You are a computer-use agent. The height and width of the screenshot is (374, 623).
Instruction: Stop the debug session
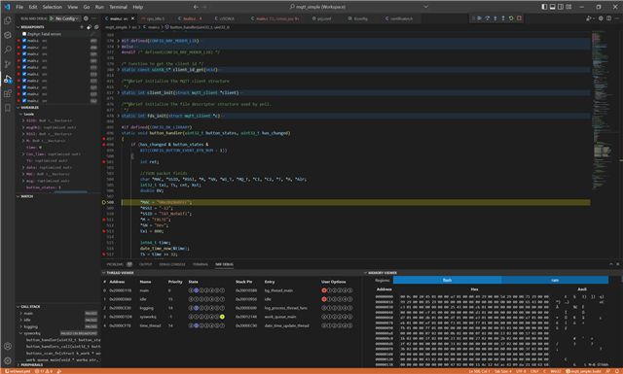[519, 18]
